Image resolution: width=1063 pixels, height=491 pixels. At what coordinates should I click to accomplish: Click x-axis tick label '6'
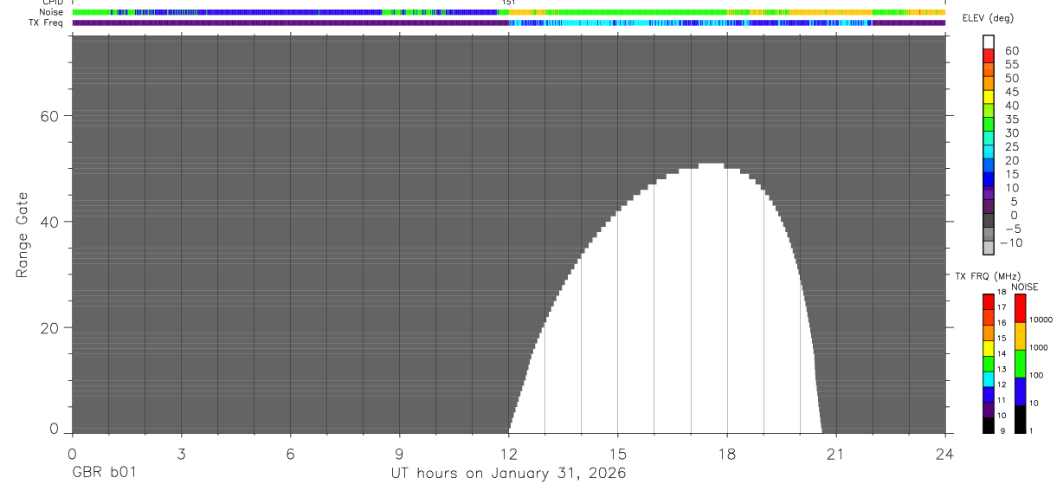click(290, 453)
